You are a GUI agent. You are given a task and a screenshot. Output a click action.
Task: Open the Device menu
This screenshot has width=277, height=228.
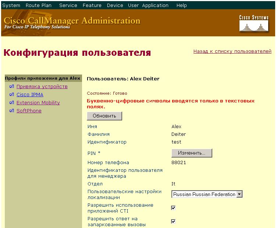pyautogui.click(x=115, y=6)
